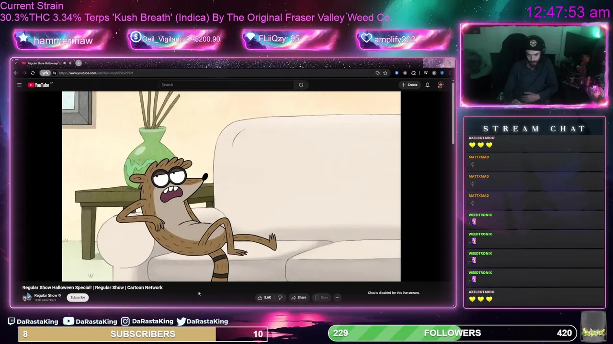The width and height of the screenshot is (613, 344).
Task: Click the Instagram DaRastaKing handle
Action: (x=148, y=322)
